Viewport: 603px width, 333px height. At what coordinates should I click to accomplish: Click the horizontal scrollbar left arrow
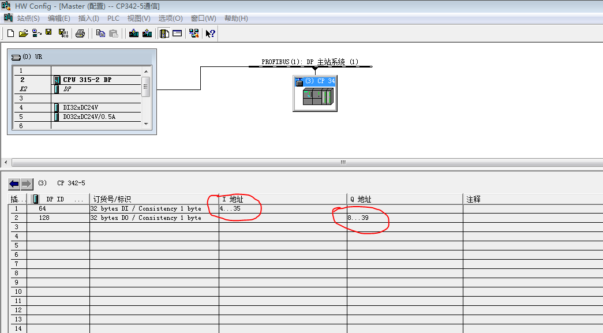(x=6, y=163)
